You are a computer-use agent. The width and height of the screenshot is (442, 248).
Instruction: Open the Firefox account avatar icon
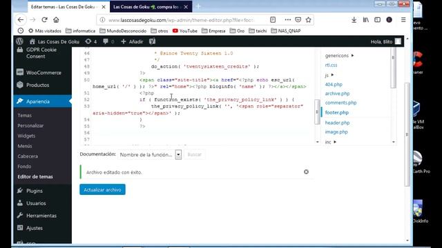tap(390, 20)
